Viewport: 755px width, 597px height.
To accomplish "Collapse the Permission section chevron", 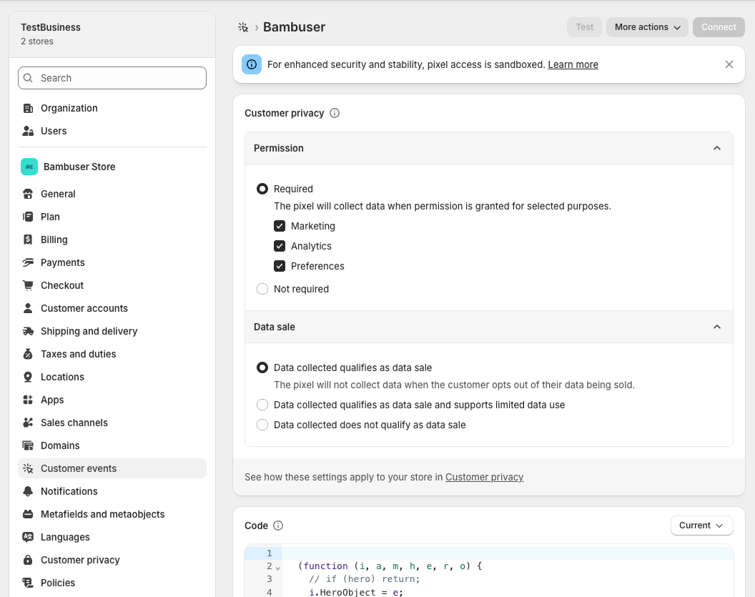I will click(717, 148).
